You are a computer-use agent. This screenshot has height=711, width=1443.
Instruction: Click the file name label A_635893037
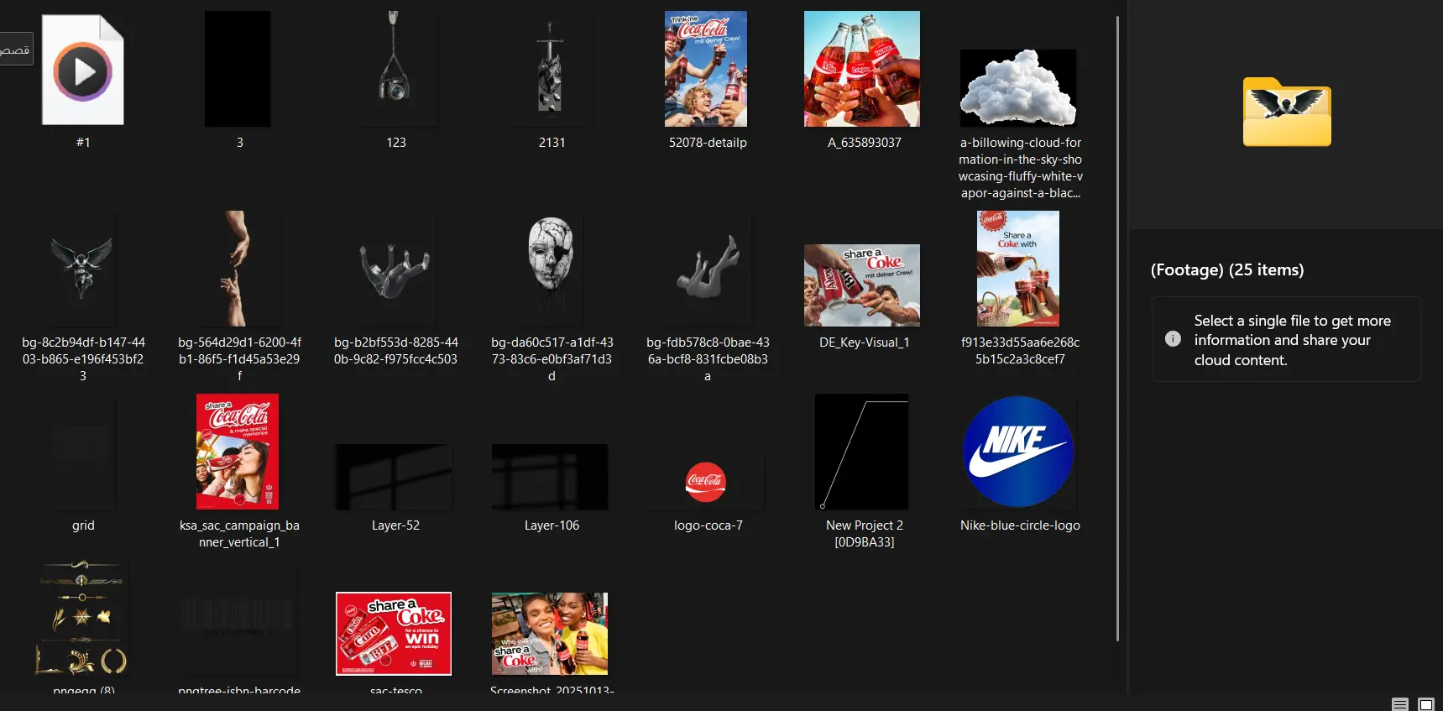pyautogui.click(x=864, y=143)
